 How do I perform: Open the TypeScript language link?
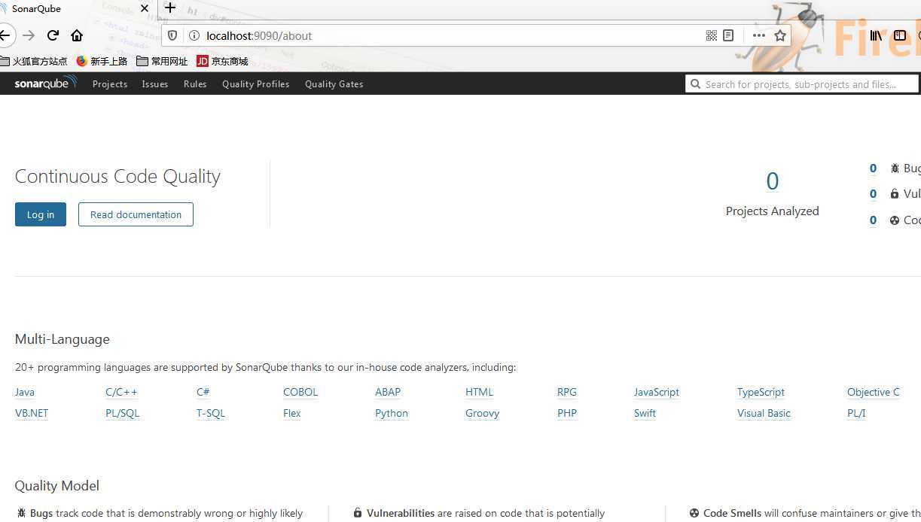click(x=761, y=392)
